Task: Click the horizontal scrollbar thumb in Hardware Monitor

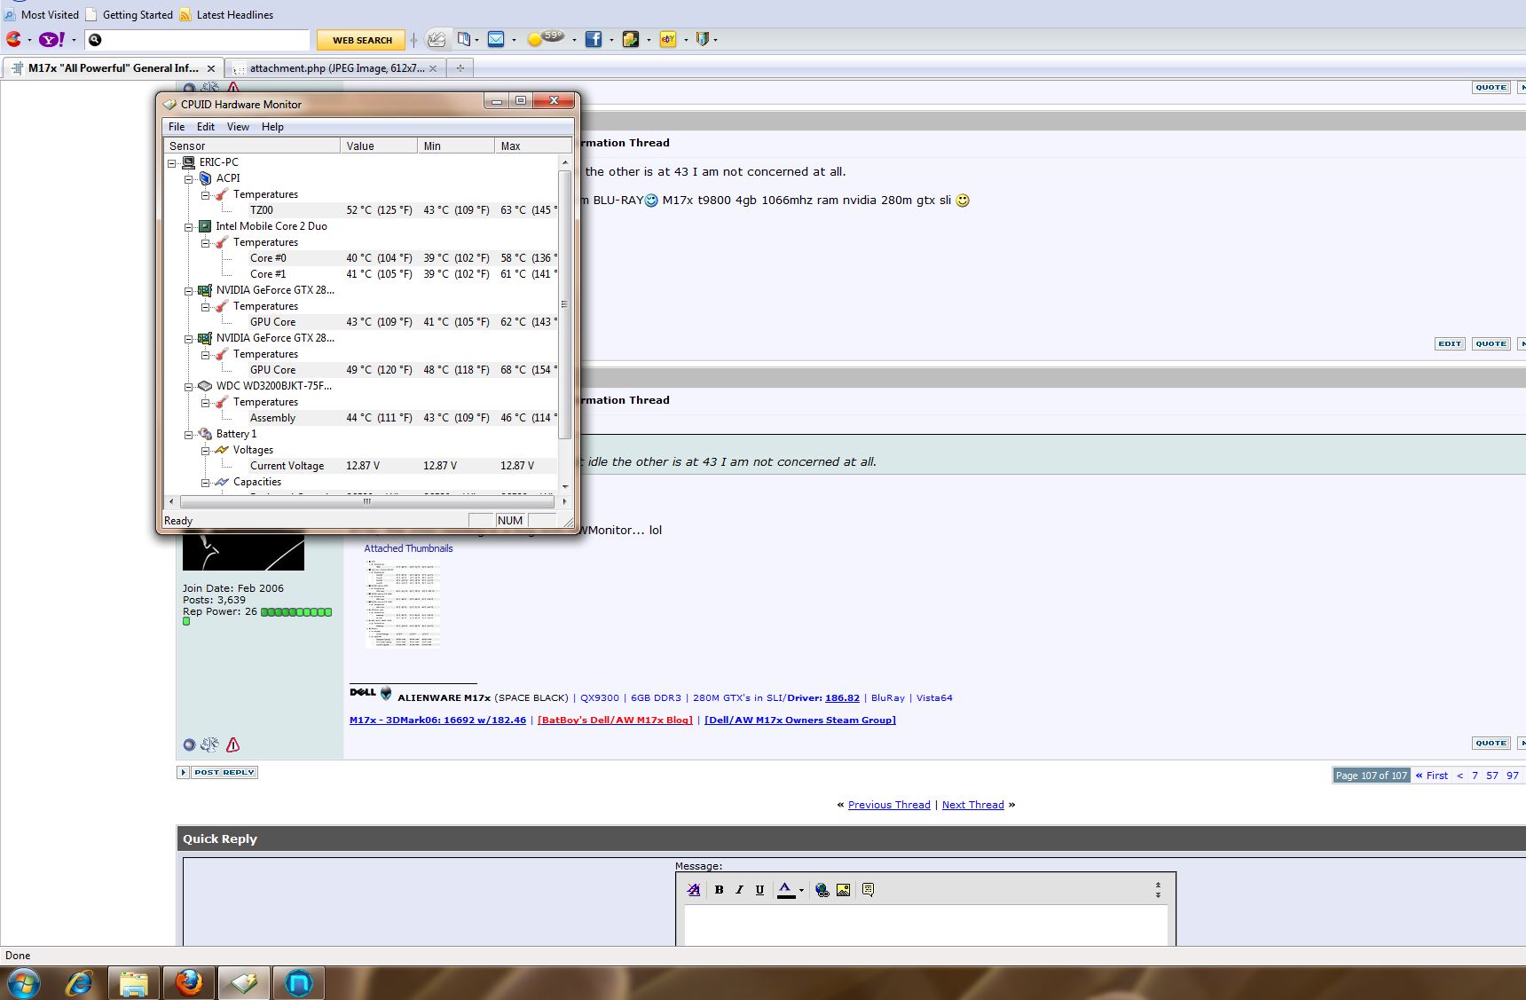Action: click(x=366, y=502)
